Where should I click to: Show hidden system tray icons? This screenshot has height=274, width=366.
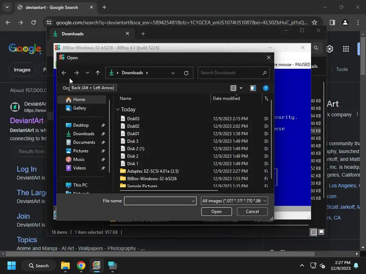302,265
